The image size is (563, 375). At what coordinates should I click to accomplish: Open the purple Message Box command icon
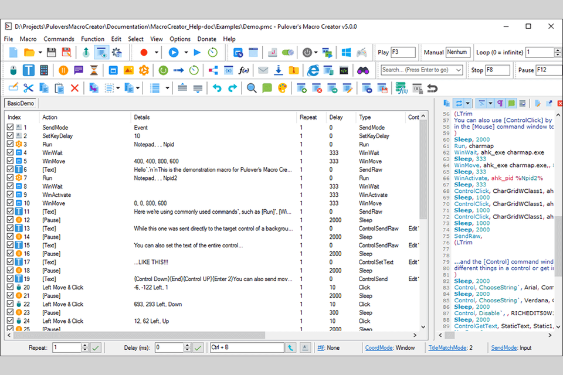[x=79, y=70]
